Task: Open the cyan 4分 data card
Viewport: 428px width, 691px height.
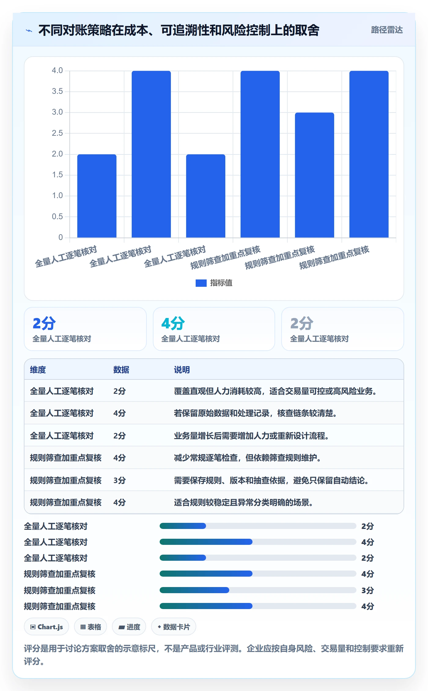Action: pyautogui.click(x=214, y=329)
